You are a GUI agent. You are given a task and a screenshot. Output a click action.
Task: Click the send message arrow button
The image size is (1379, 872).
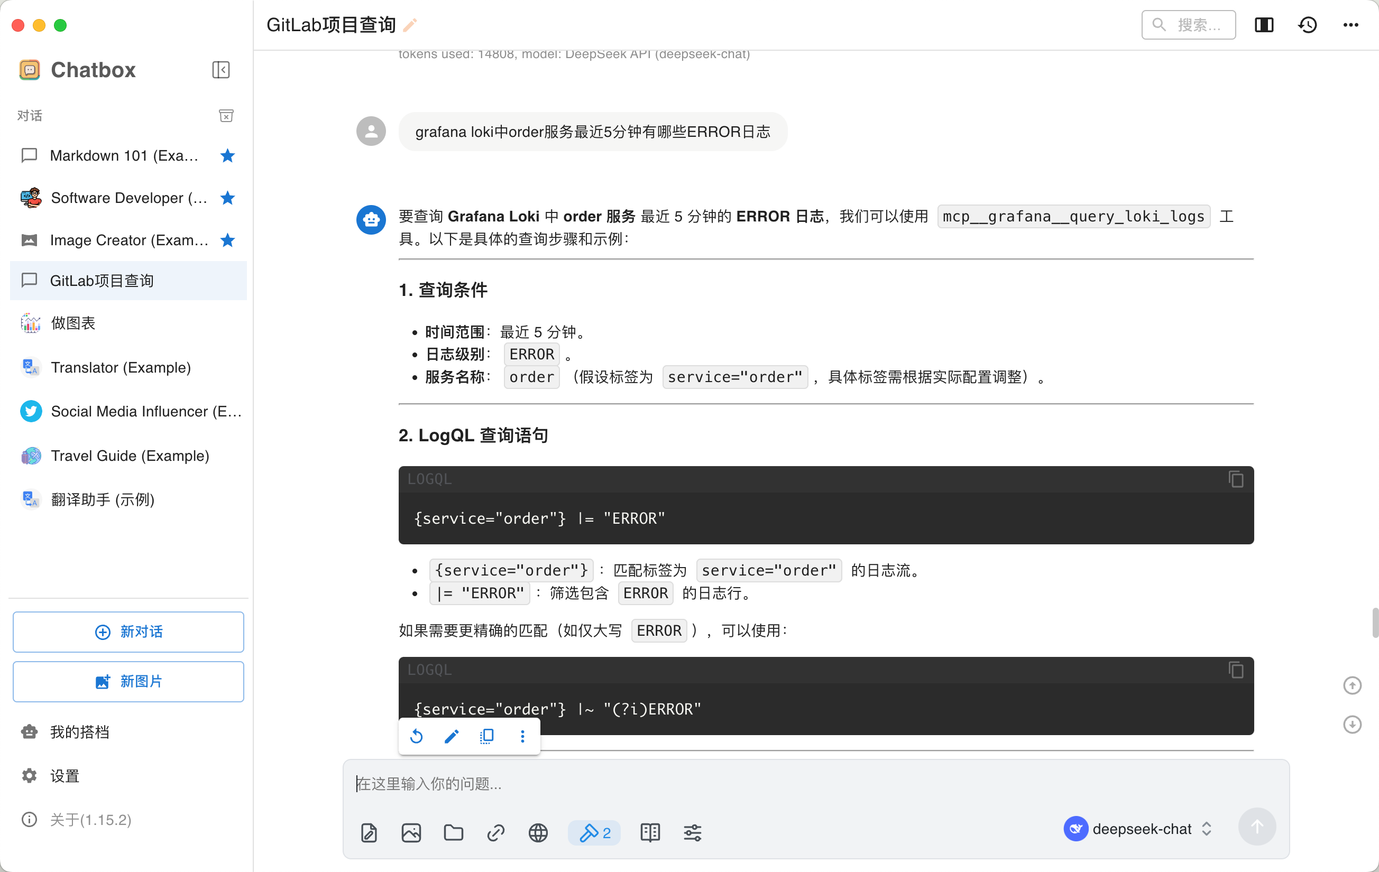pos(1256,827)
